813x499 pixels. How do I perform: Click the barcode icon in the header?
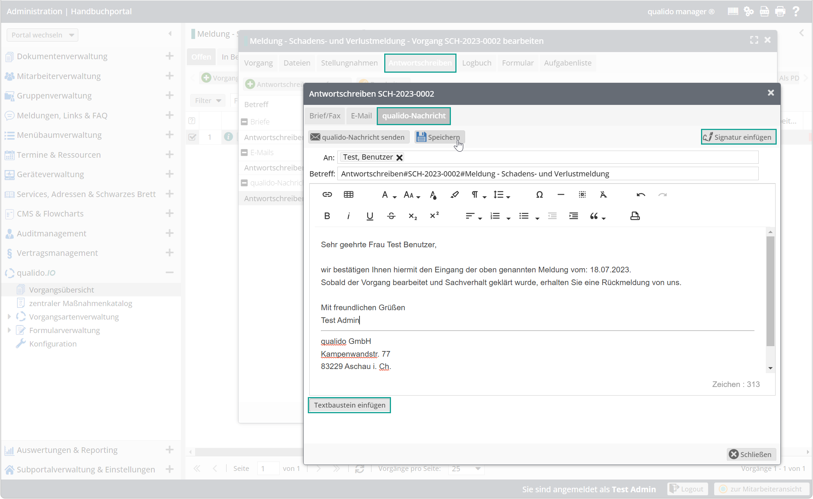click(x=733, y=12)
